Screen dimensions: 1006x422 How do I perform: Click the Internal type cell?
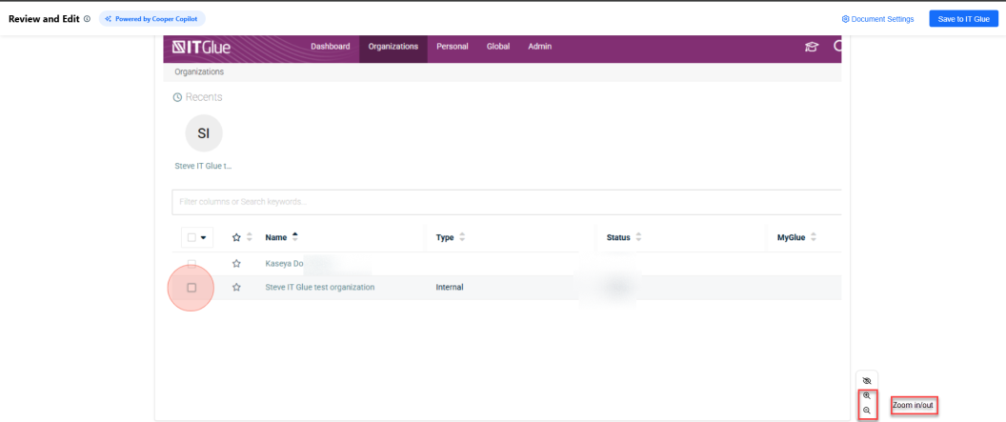(449, 288)
